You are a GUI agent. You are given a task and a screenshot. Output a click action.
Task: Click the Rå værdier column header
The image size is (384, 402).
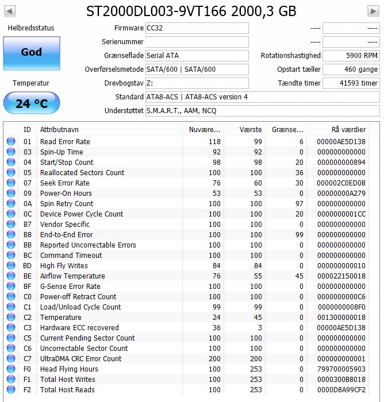[x=343, y=129]
